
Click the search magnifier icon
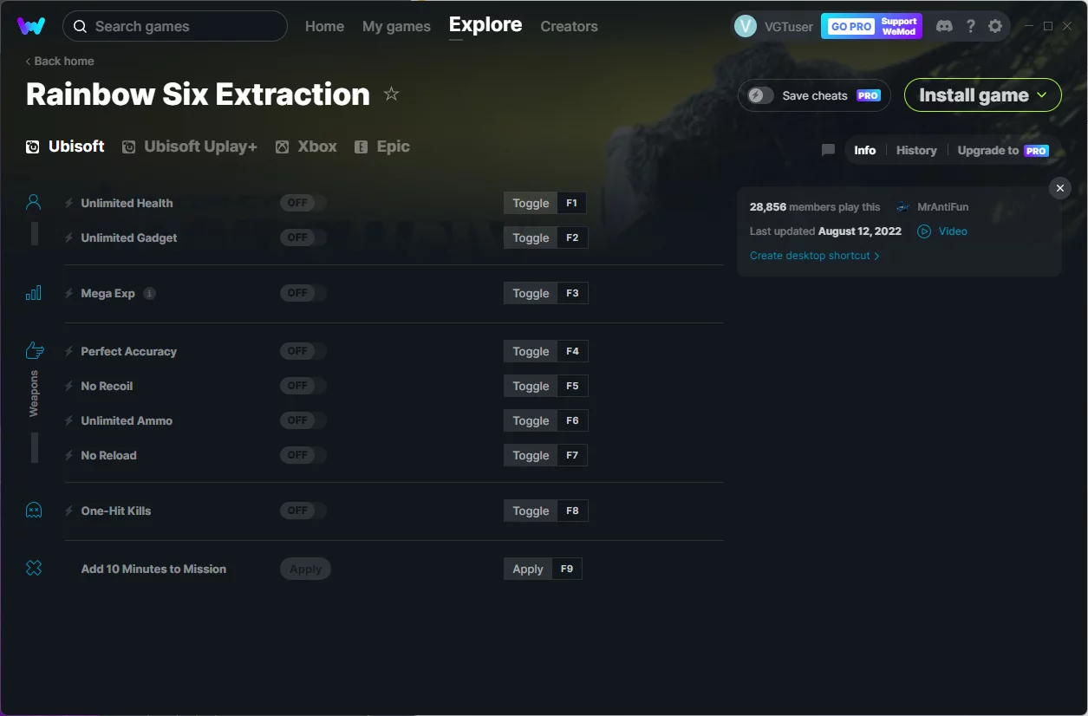click(80, 26)
